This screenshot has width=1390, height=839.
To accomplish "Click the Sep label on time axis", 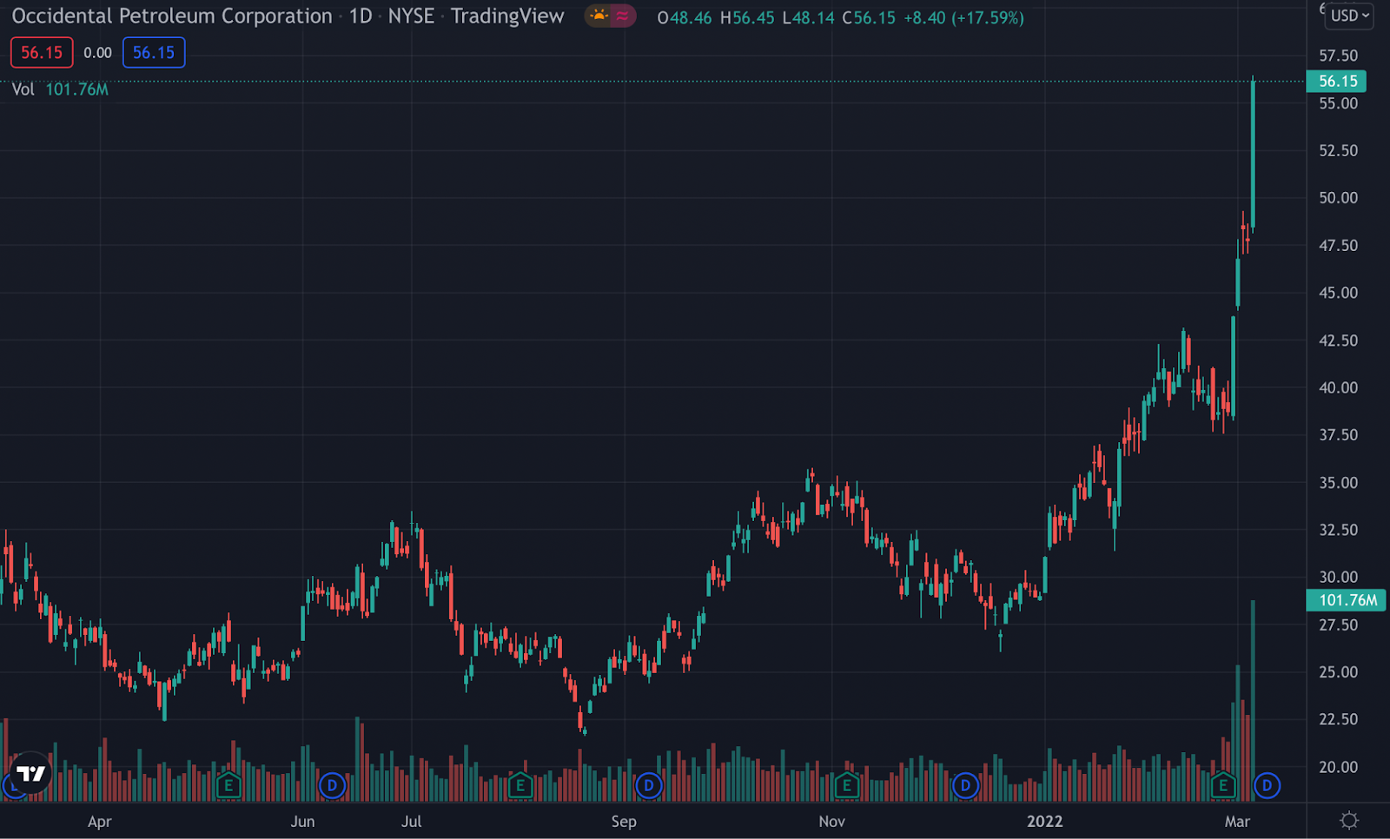I will (624, 822).
